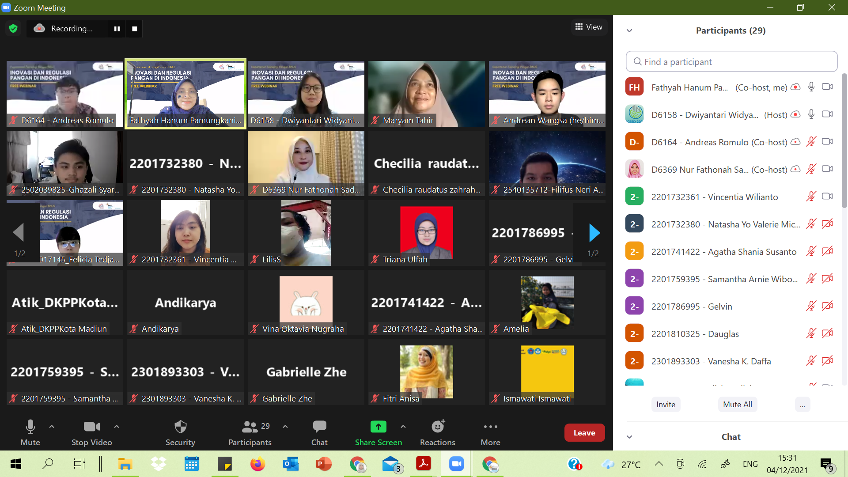848x477 pixels.
Task: Click Fathyah Hanum recording cloud icon
Action: click(795, 87)
